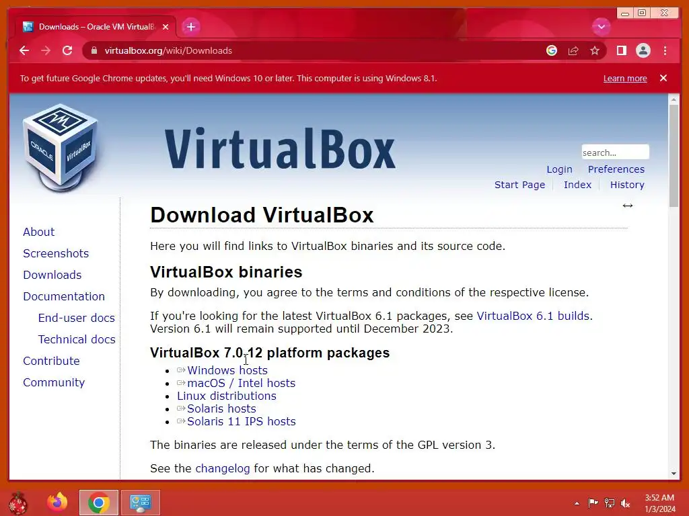Open the changelog link
The width and height of the screenshot is (689, 516).
pyautogui.click(x=222, y=468)
